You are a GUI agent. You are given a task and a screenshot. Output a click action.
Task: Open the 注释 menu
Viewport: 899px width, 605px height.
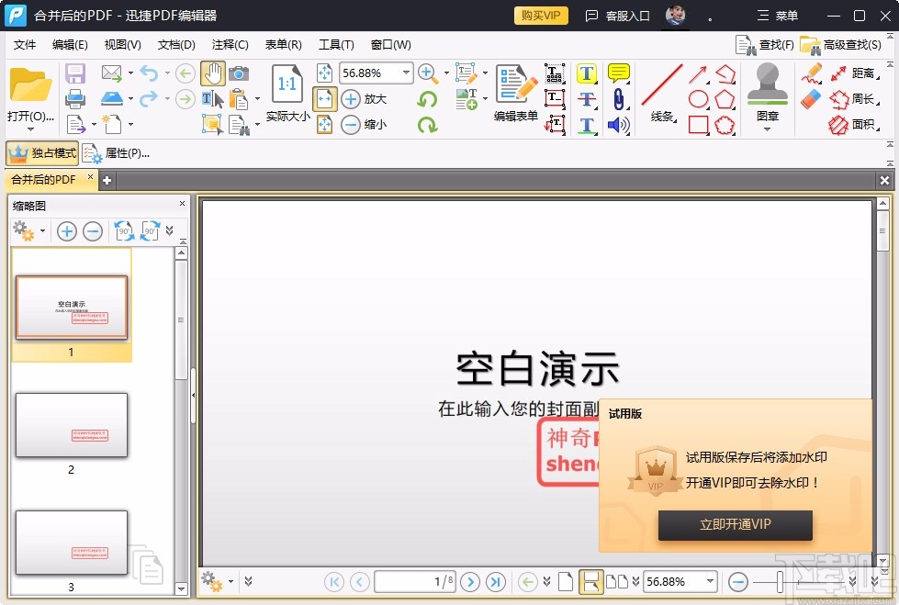click(x=230, y=44)
